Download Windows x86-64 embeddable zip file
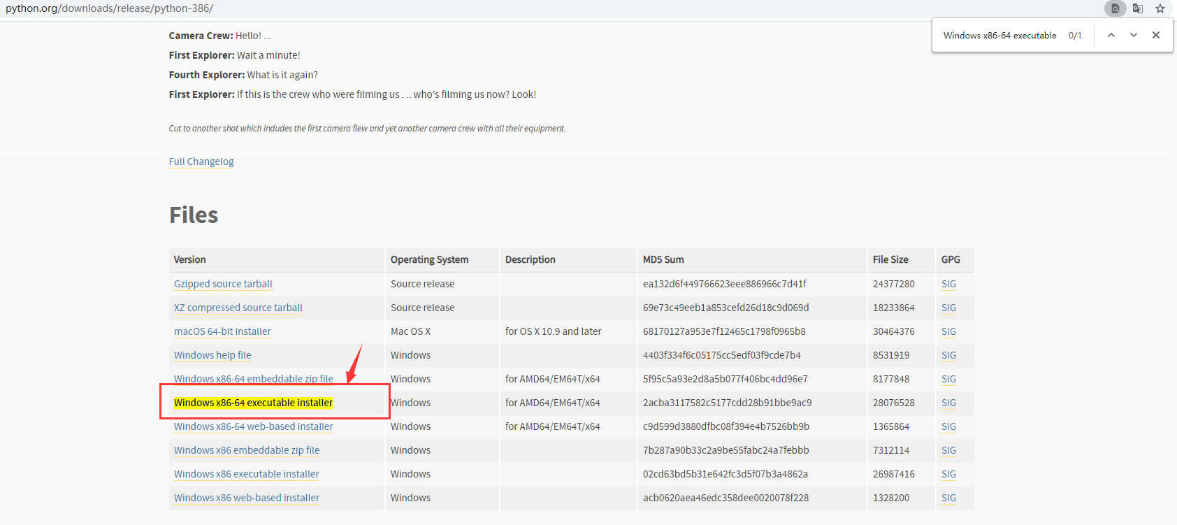The height and width of the screenshot is (525, 1177). pyautogui.click(x=254, y=379)
